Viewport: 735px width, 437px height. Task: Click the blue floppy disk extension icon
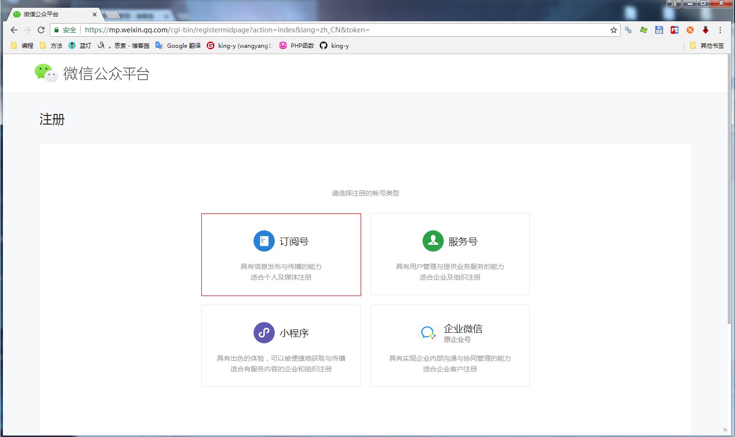point(659,30)
